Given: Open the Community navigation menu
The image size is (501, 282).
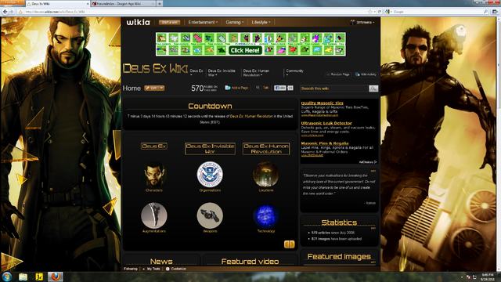Looking at the screenshot, I should point(294,73).
